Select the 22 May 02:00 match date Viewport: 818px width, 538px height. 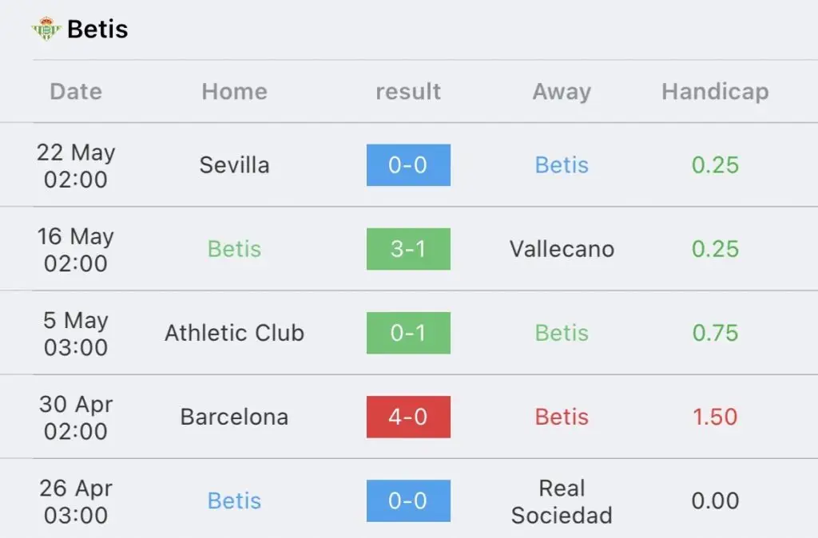point(76,166)
